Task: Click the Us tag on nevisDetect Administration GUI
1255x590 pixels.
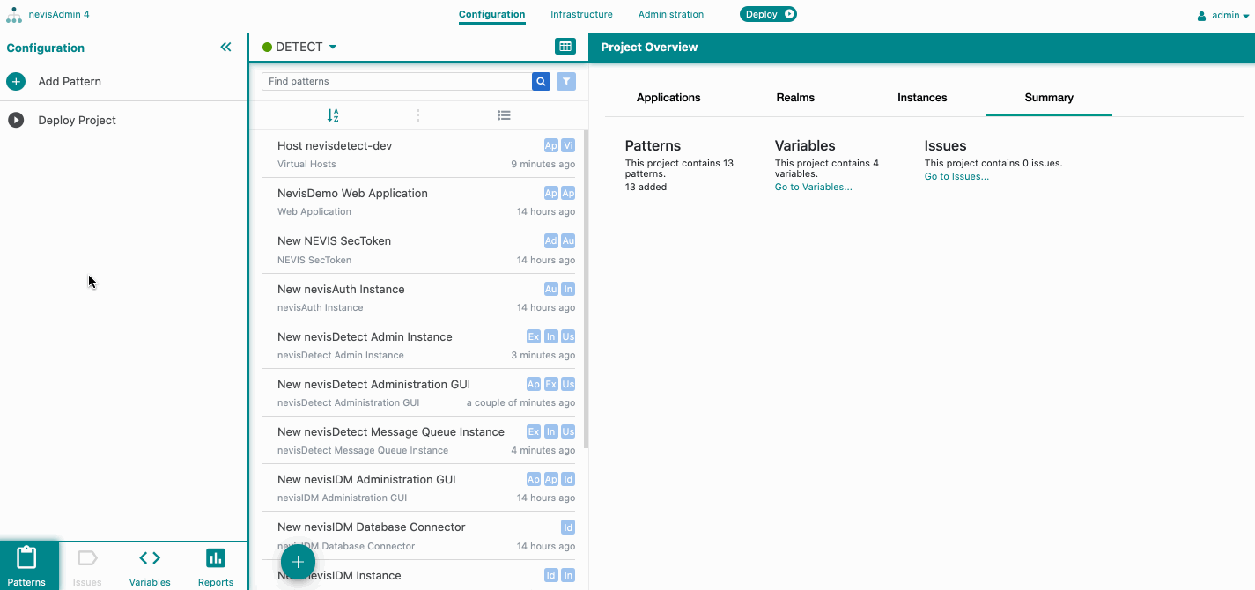Action: pos(568,384)
